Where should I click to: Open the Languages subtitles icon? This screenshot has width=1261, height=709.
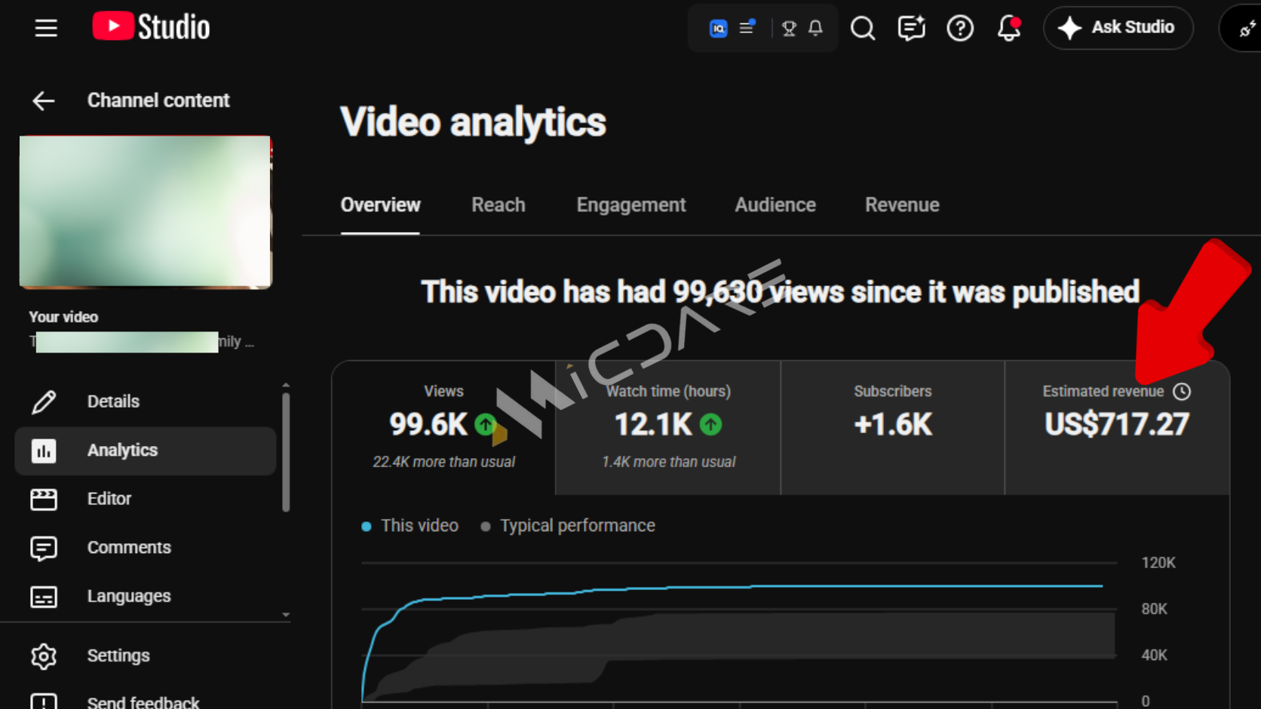[44, 597]
